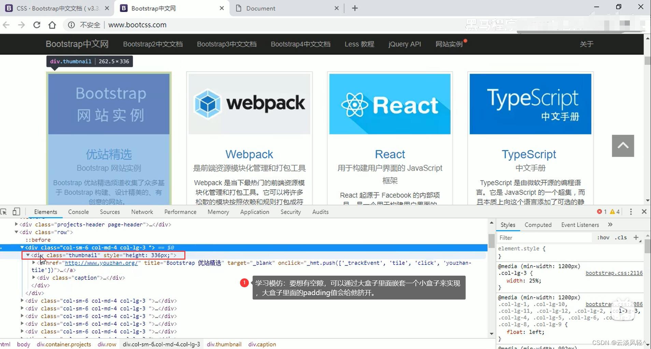Image resolution: width=651 pixels, height=349 pixels.
Task: Select div.row in the breadcrumb bar
Action: pos(107,344)
